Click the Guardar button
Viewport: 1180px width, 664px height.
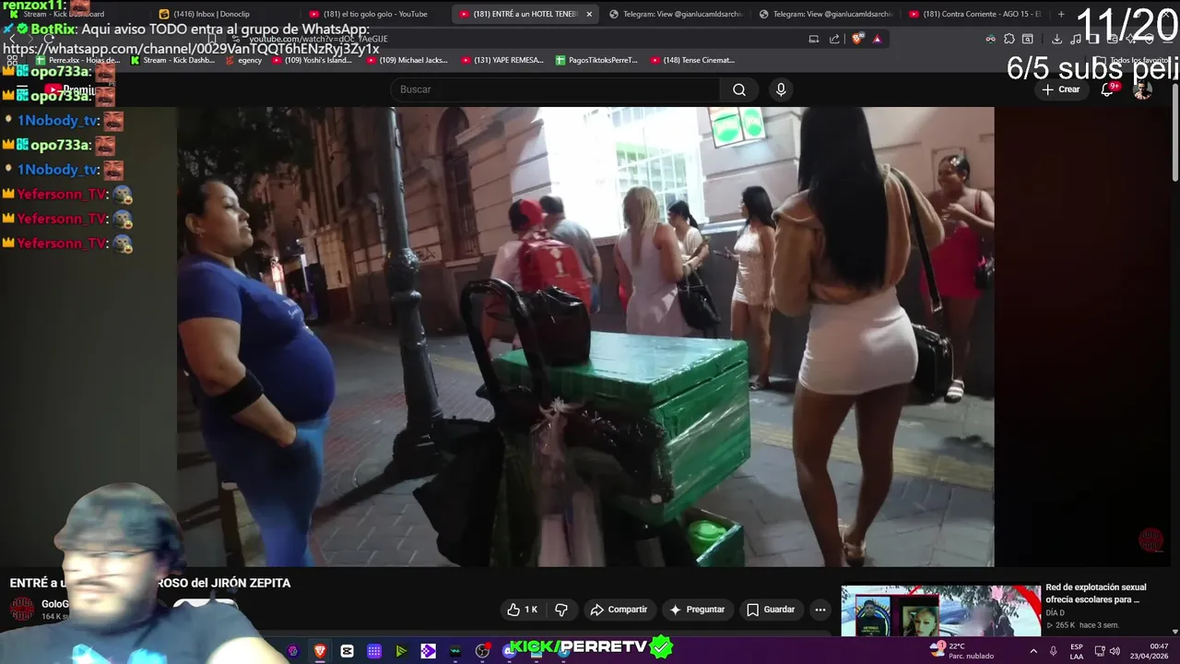771,610
